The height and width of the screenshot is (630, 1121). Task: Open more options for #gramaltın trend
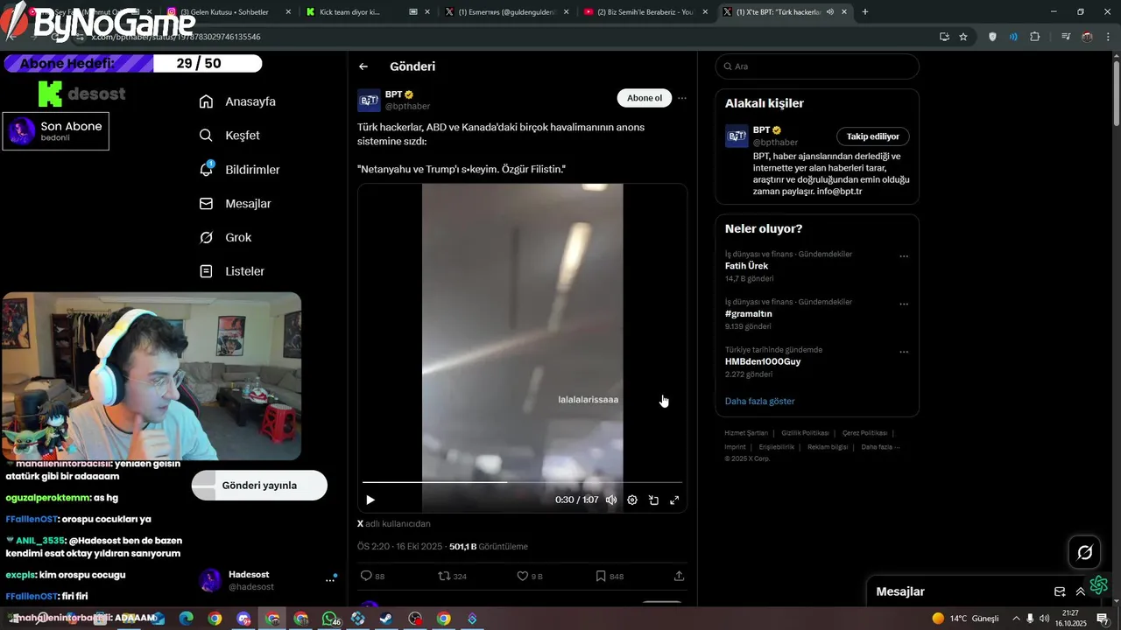pyautogui.click(x=904, y=304)
